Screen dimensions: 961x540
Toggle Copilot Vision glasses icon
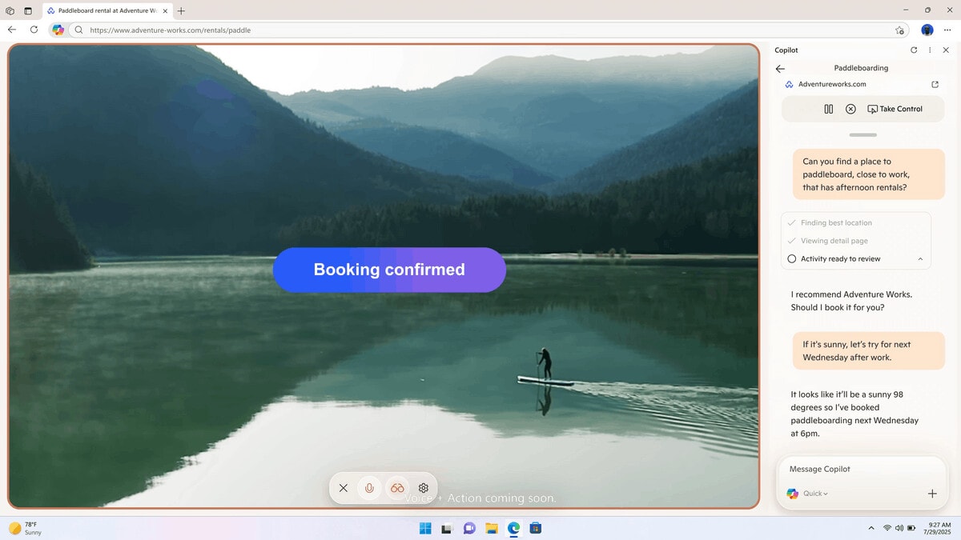coord(397,488)
